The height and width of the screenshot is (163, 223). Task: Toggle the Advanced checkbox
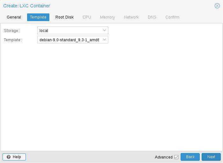pyautogui.click(x=176, y=157)
